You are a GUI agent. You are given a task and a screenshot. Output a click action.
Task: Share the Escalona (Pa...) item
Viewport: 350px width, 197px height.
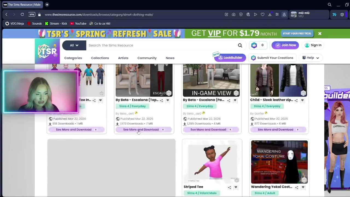coord(229,100)
